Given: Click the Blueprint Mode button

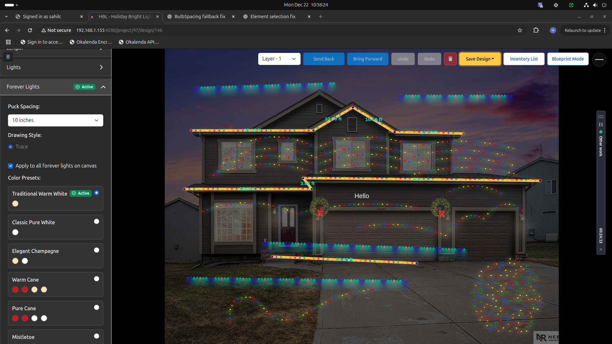Looking at the screenshot, I should click(568, 59).
